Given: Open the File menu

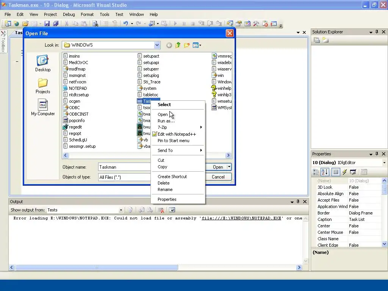Looking at the screenshot, I should [x=8, y=14].
